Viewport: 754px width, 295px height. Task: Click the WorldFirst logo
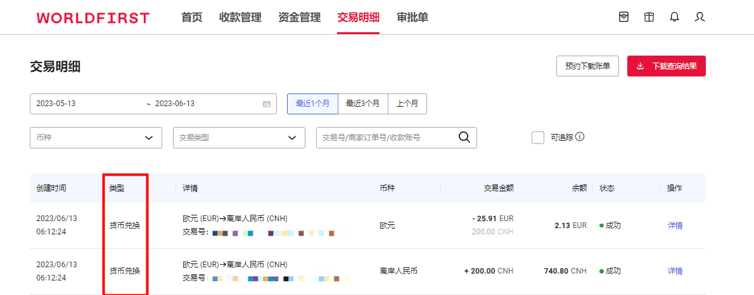pyautogui.click(x=93, y=18)
